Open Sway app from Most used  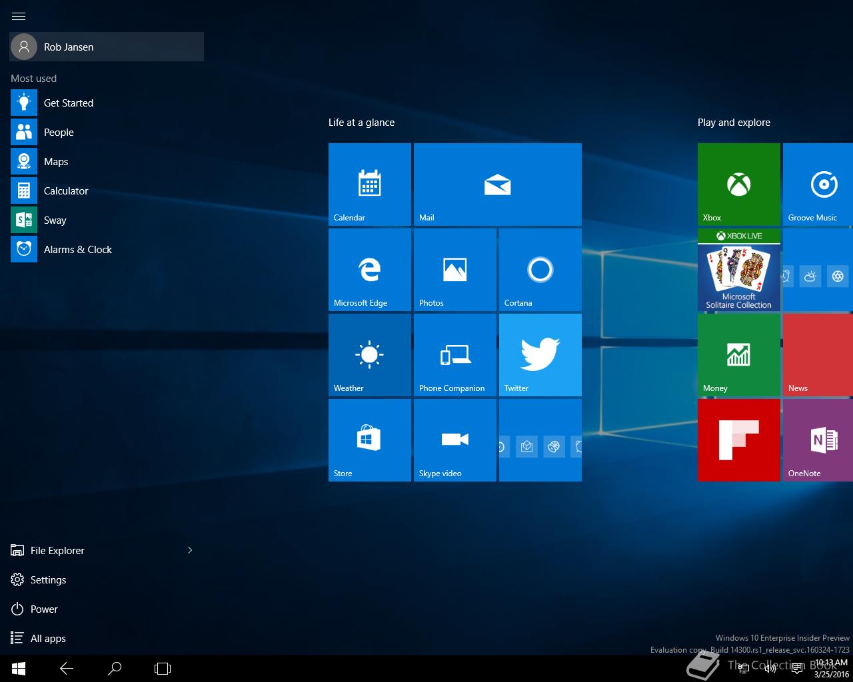107,220
